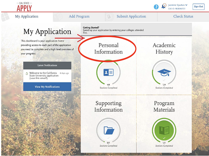Viewport: 209px width, 156px height.
Task: Open the Personal Information heading
Action: coord(108,49)
